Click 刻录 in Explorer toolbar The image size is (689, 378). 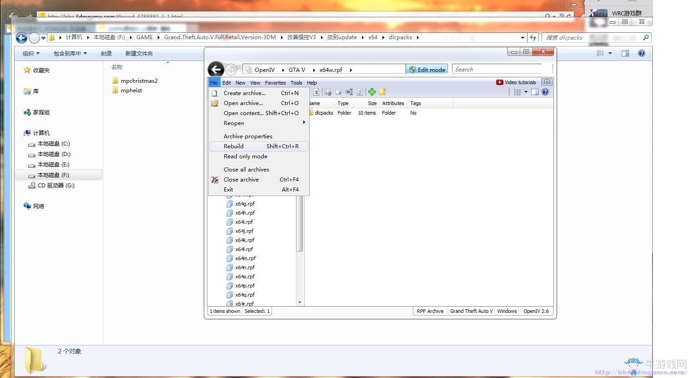pos(106,53)
